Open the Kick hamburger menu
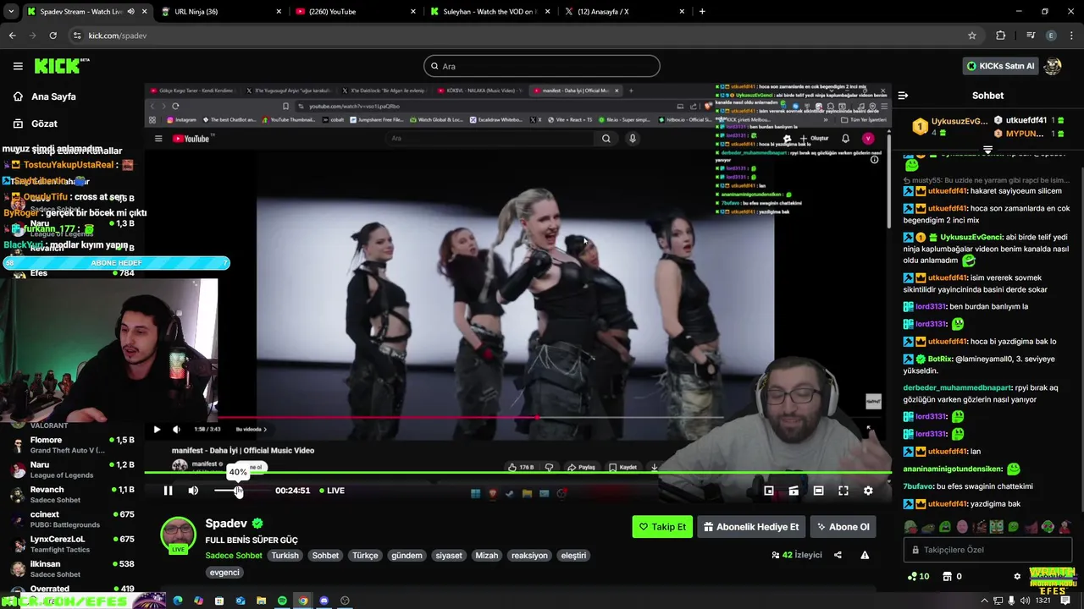1084x609 pixels. point(18,66)
